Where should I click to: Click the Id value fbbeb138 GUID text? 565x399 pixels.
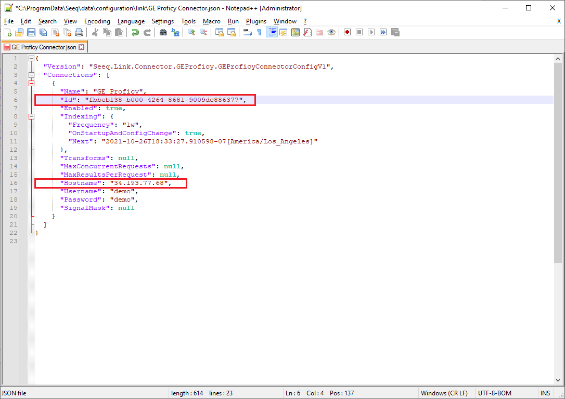coord(164,100)
